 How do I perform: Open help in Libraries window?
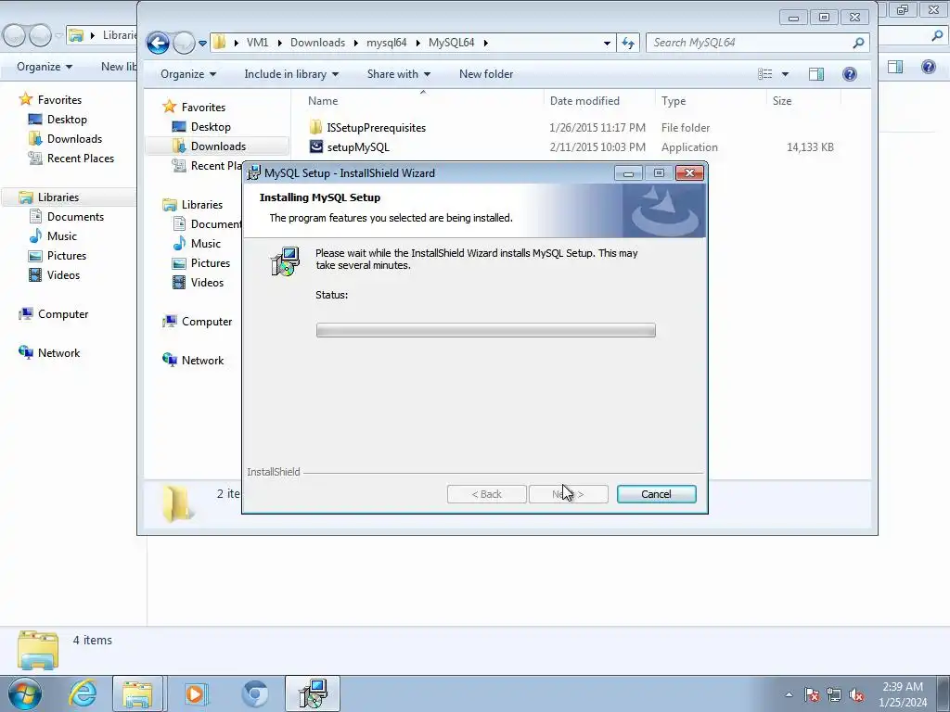(x=928, y=67)
